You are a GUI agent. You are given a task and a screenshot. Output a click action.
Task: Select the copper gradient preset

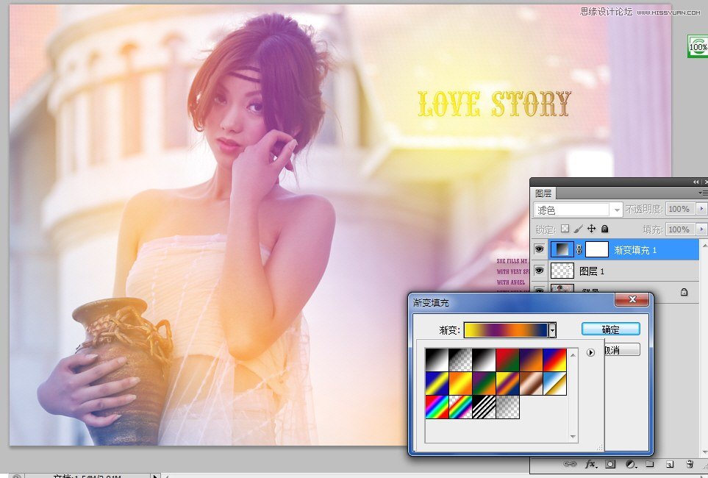click(531, 384)
